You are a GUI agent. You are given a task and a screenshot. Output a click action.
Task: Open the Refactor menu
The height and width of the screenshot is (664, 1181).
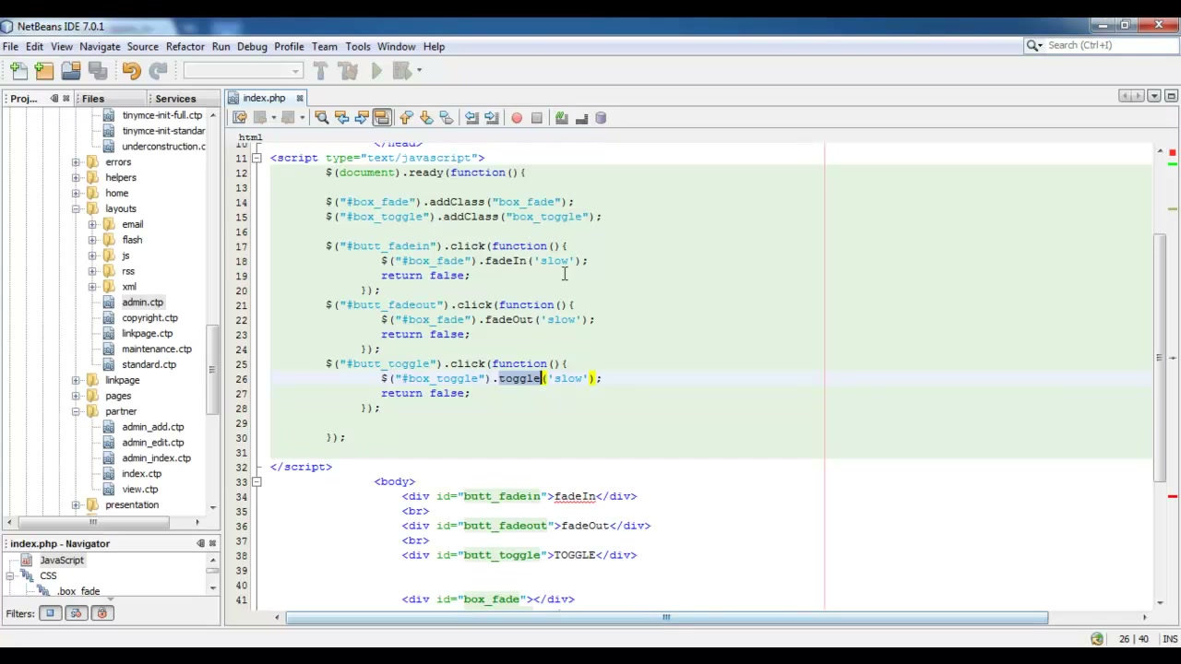(x=185, y=47)
